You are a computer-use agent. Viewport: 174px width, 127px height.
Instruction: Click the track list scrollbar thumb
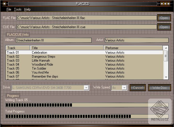click(x=166, y=56)
